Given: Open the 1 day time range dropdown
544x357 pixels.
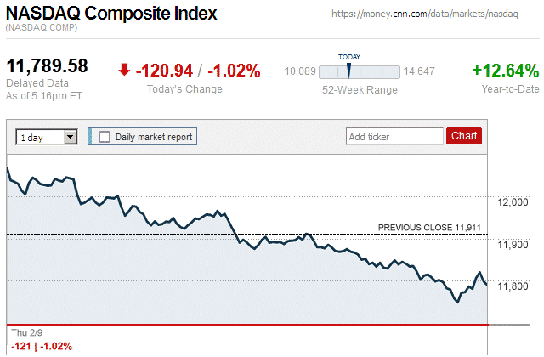Looking at the screenshot, I should pos(47,136).
